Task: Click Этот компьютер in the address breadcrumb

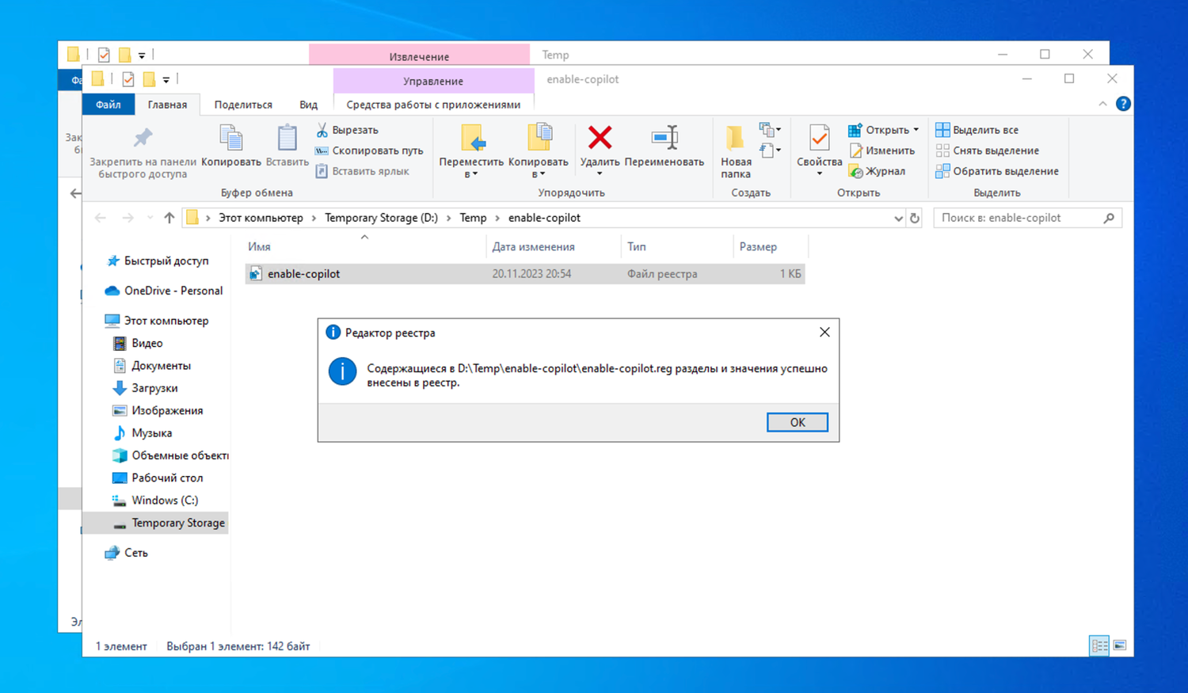Action: coord(261,218)
